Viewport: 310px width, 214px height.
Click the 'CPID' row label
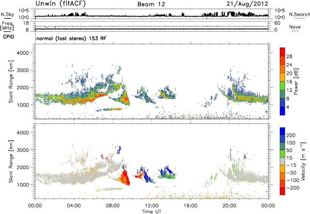9,37
